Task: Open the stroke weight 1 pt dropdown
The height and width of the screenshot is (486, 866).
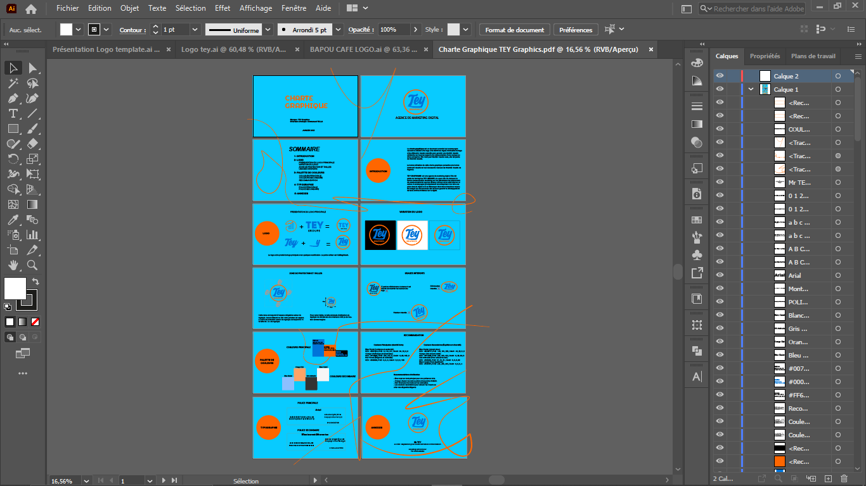Action: [195, 29]
